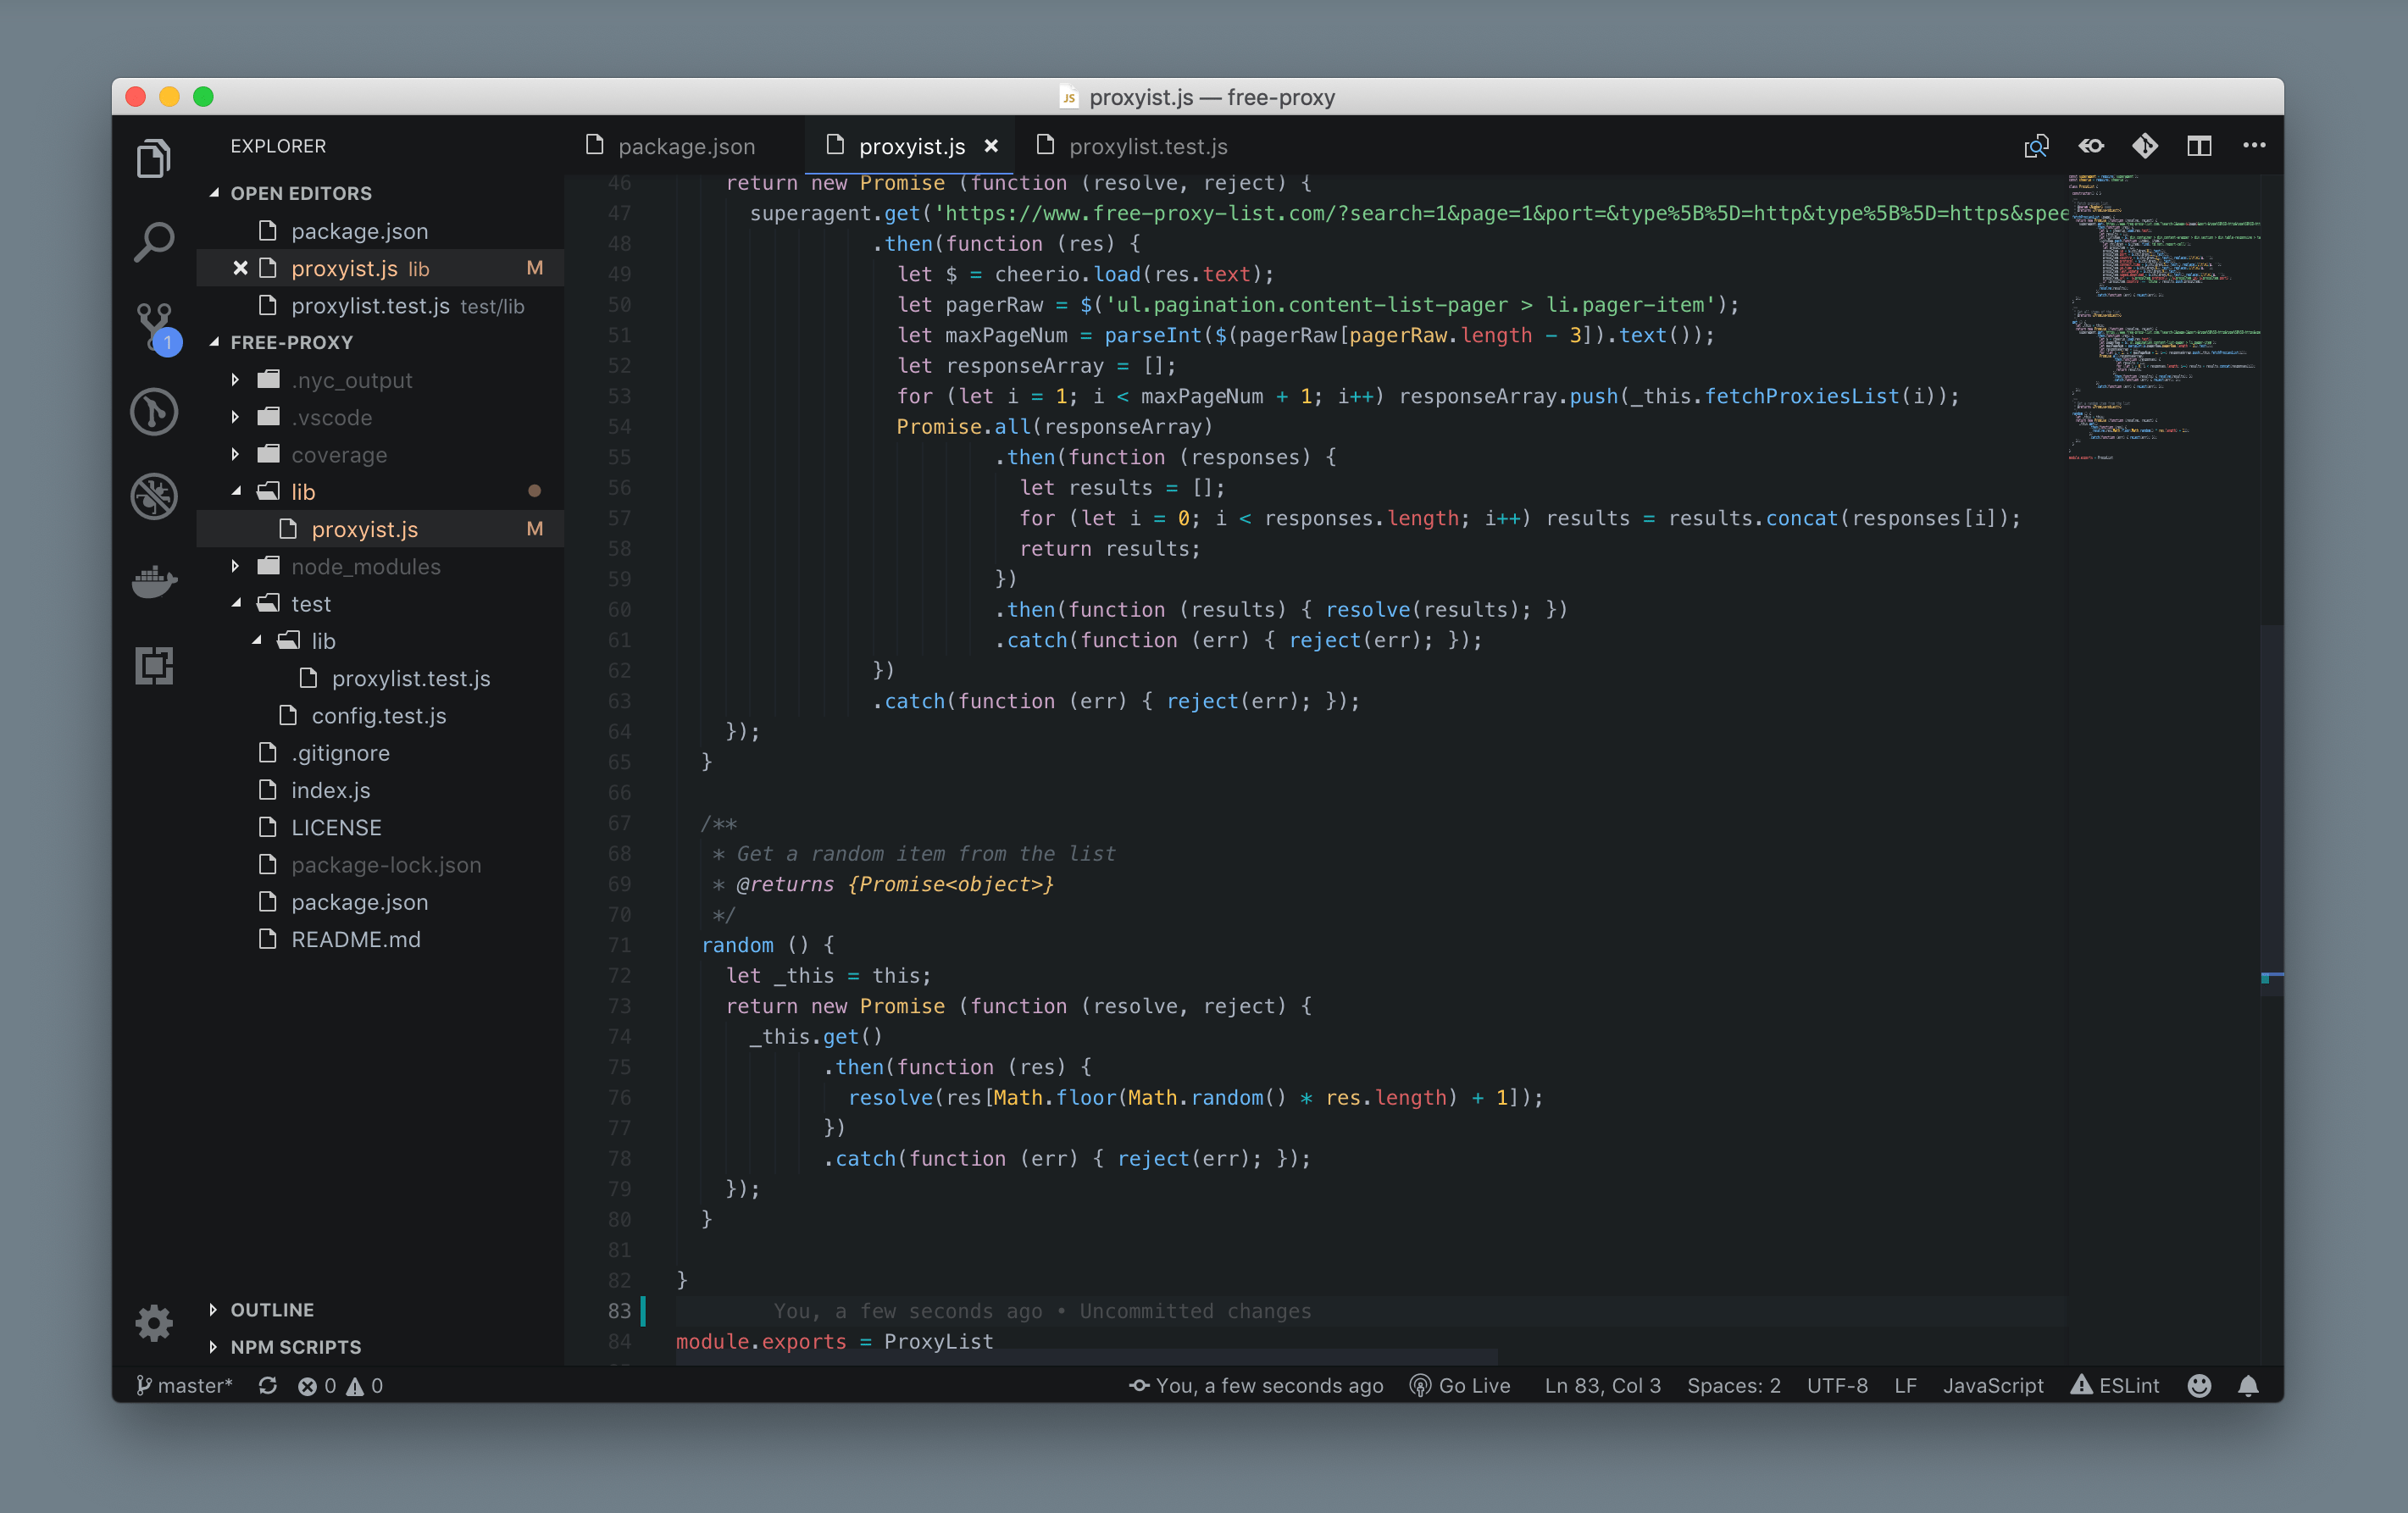Screen dimensions: 2408x1513
Task: Open the Search view in the activity bar
Action: [x=155, y=240]
